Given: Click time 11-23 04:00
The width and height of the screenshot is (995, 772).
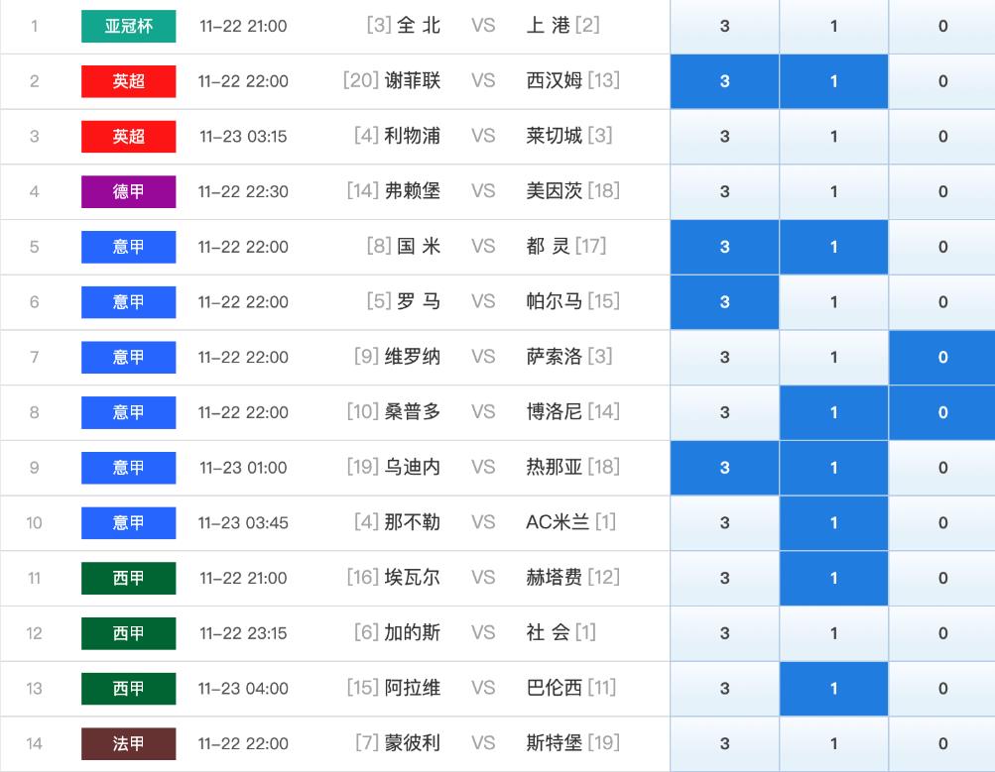Looking at the screenshot, I should click(243, 688).
